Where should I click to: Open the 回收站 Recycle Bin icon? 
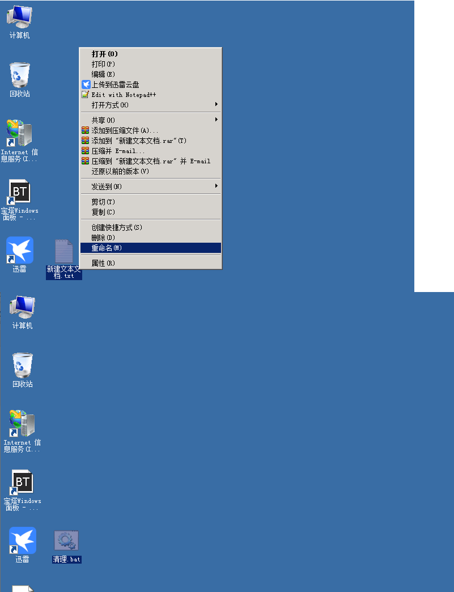click(21, 77)
